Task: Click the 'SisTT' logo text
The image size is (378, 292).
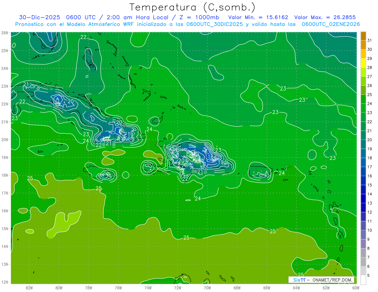Action: pyautogui.click(x=299, y=280)
